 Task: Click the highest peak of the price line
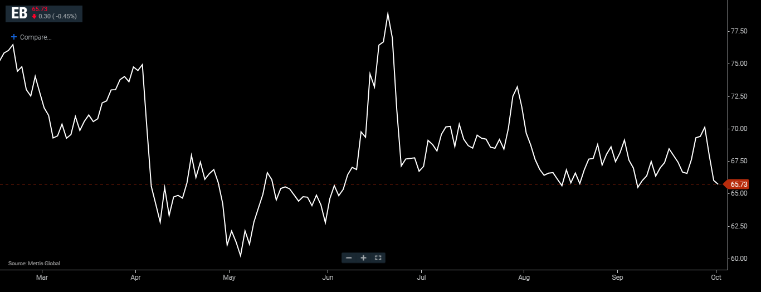[388, 13]
